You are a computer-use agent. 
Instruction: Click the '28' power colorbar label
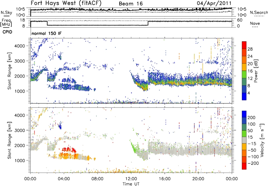click(250, 49)
